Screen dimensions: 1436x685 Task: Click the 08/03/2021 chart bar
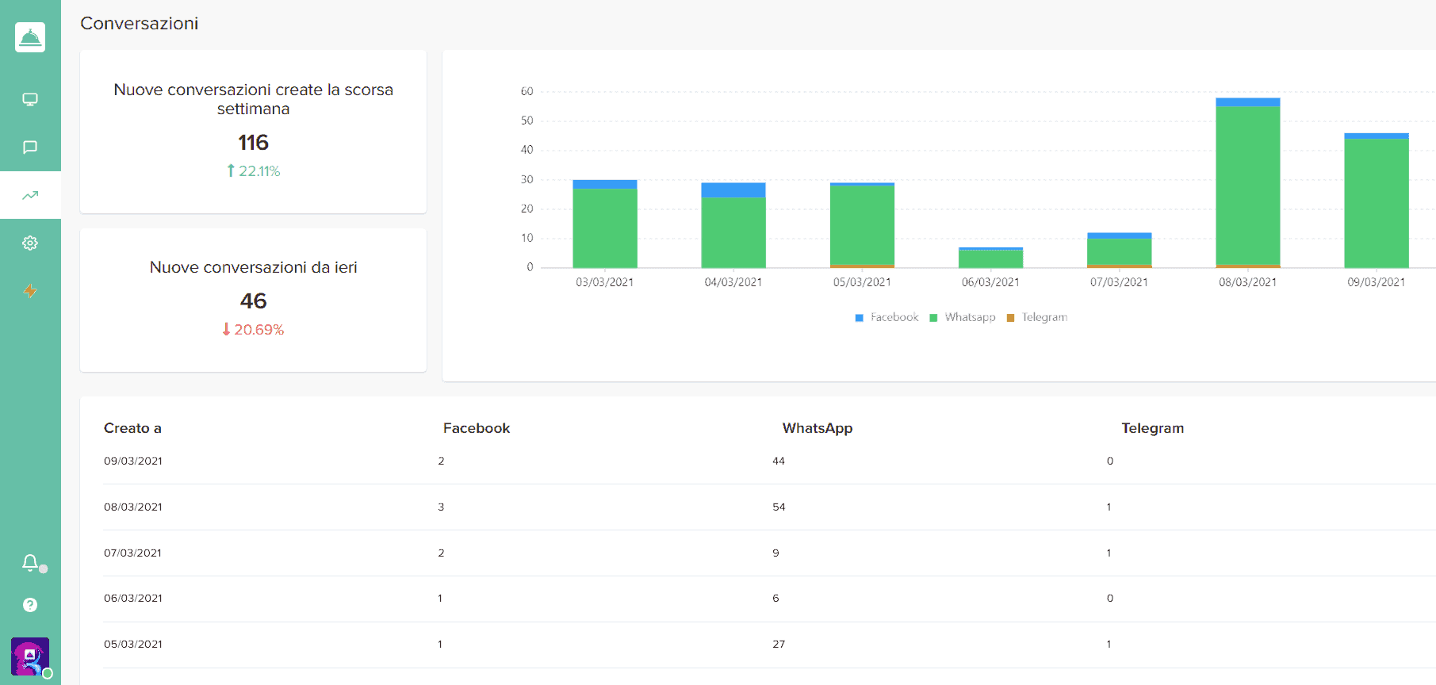pos(1248,182)
